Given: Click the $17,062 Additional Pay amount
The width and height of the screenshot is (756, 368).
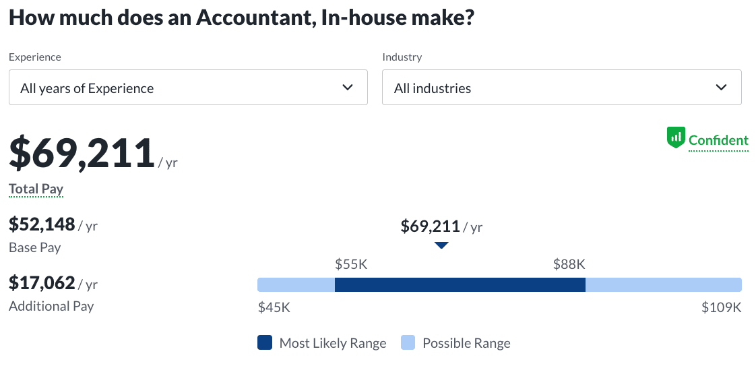Looking at the screenshot, I should tap(42, 282).
